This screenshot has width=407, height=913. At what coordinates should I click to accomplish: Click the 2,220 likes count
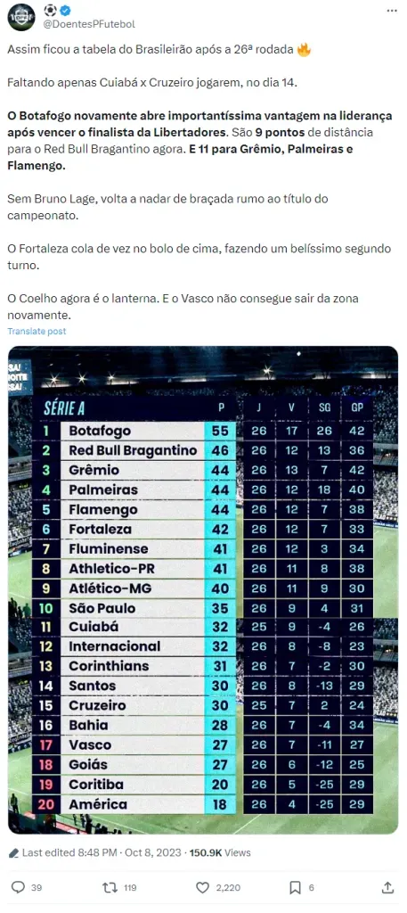pos(227,888)
